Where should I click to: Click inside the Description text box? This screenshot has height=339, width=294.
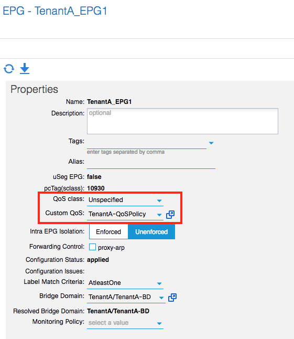pyautogui.click(x=182, y=121)
